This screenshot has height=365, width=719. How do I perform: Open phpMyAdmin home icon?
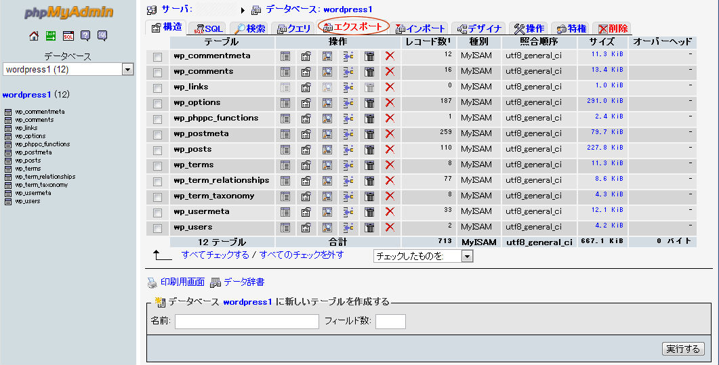34,36
